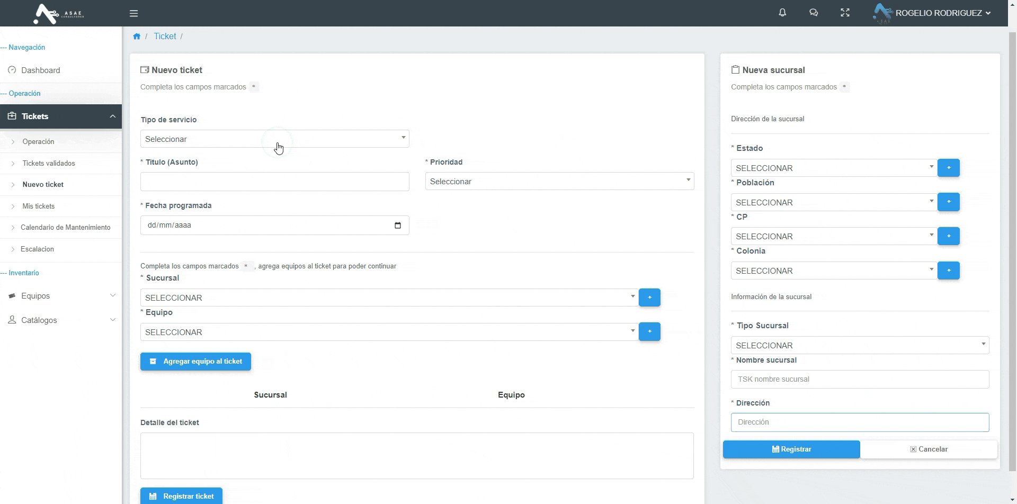The height and width of the screenshot is (504, 1017).
Task: Open the notifications bell
Action: [782, 13]
